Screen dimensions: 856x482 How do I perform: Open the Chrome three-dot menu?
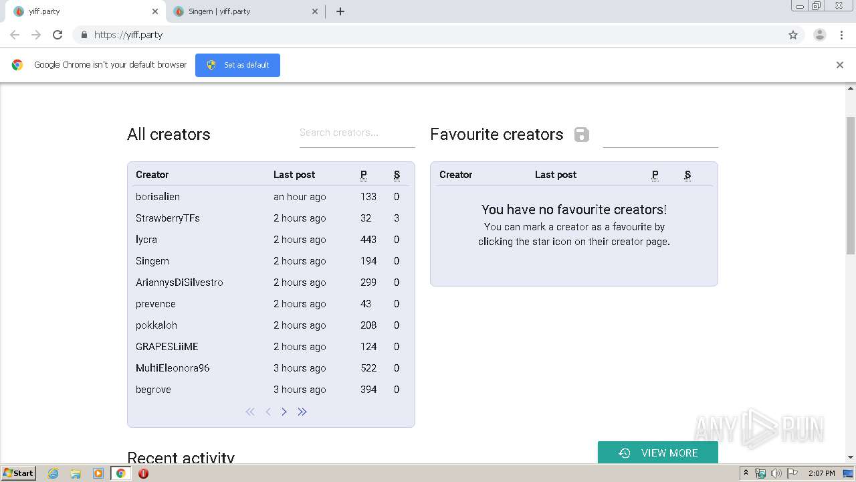pos(841,35)
